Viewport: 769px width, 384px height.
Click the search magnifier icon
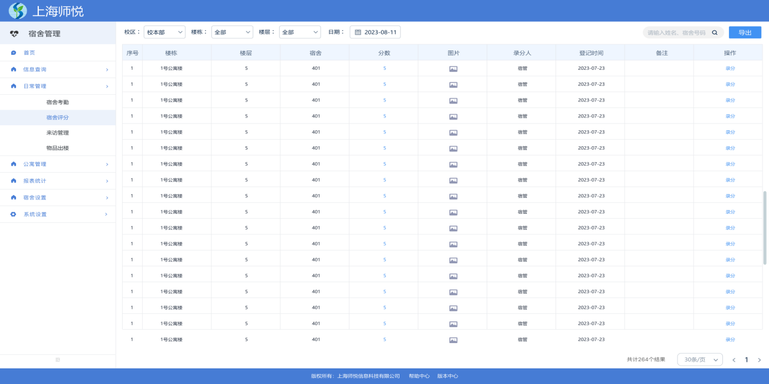tap(714, 32)
